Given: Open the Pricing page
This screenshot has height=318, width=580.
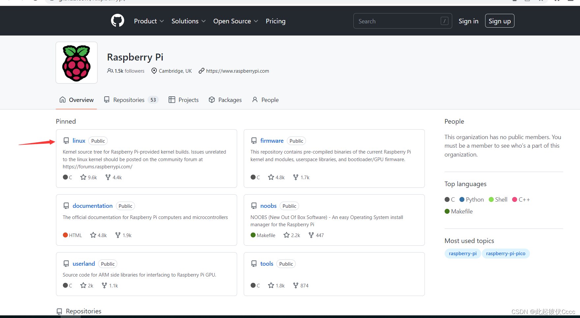Looking at the screenshot, I should point(276,21).
